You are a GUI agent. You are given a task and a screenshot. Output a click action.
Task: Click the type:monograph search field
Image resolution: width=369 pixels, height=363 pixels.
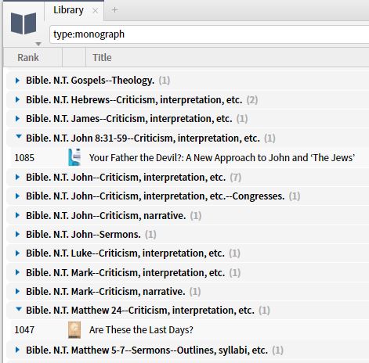pyautogui.click(x=209, y=34)
